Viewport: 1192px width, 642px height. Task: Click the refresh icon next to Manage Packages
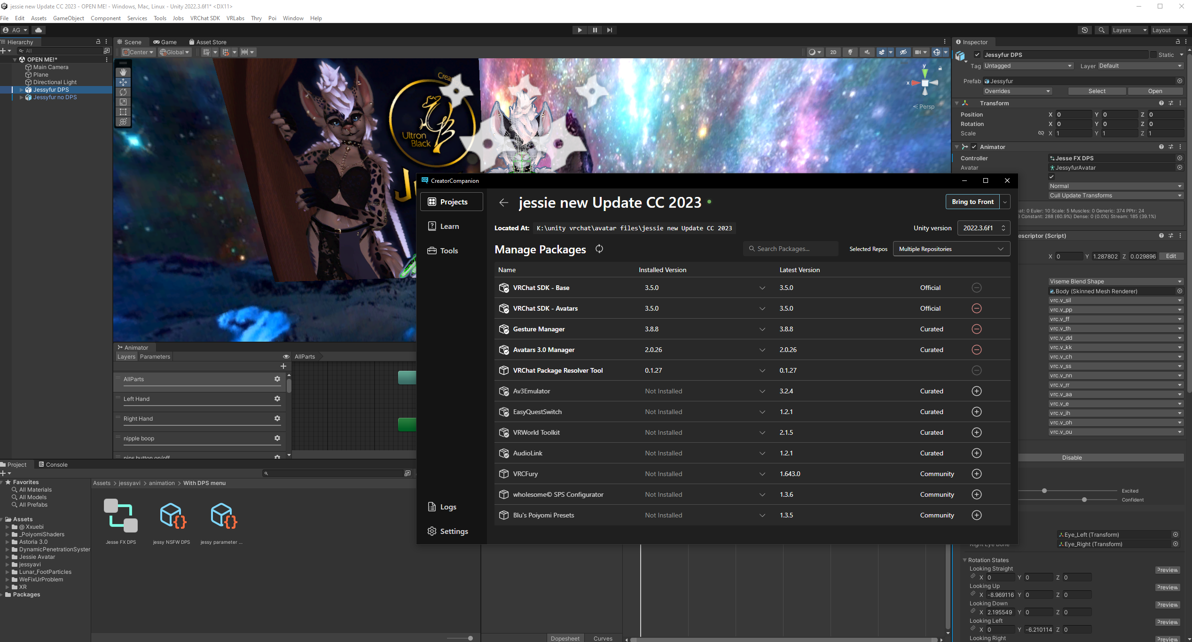(x=599, y=249)
